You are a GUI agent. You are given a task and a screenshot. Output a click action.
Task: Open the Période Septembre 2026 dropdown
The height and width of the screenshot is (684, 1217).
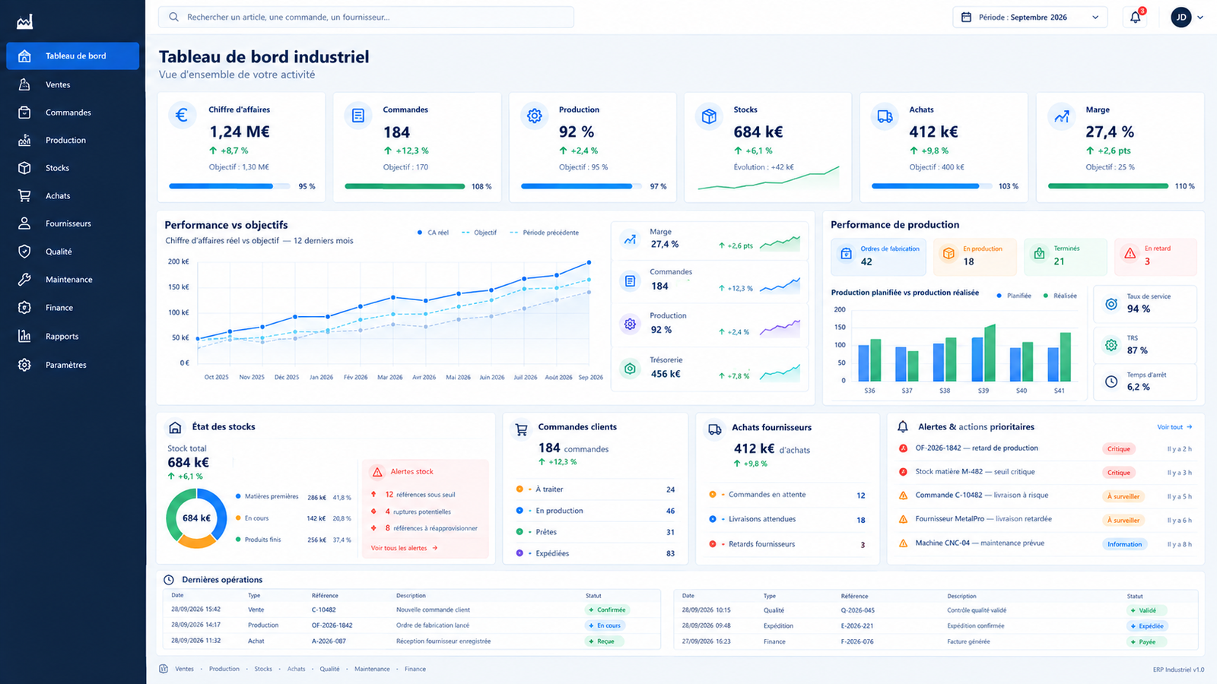click(1030, 17)
